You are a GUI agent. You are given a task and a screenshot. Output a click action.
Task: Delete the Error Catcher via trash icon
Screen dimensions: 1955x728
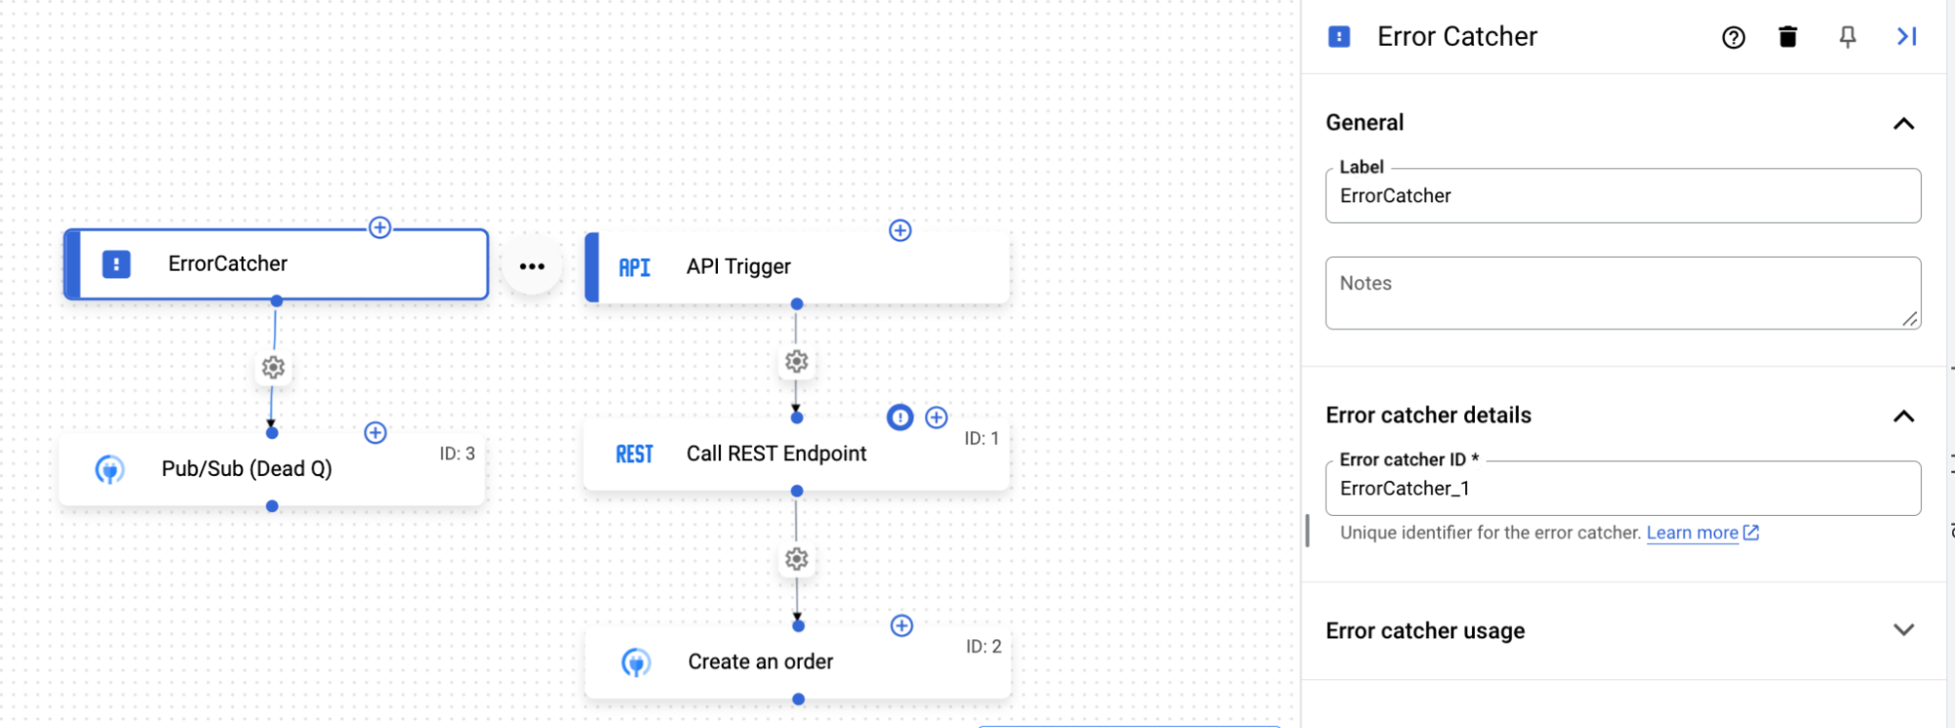[x=1788, y=36]
